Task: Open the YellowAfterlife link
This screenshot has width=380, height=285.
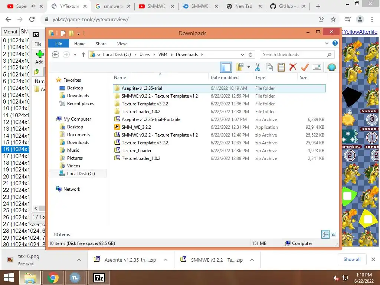Action: click(x=360, y=32)
